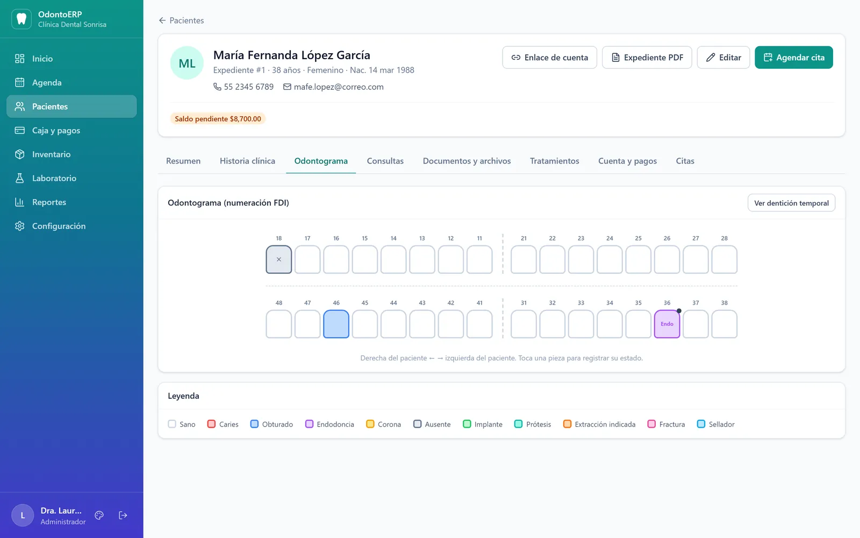The image size is (860, 538).
Task: Select tooth 18 marked absent
Action: 279,259
